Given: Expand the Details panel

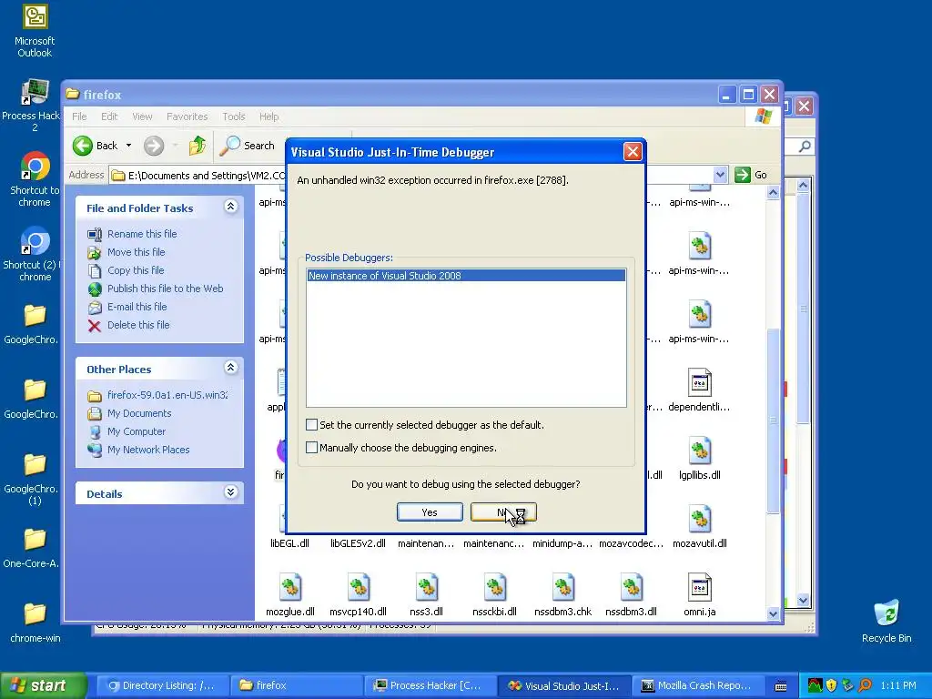Looking at the screenshot, I should click(230, 492).
